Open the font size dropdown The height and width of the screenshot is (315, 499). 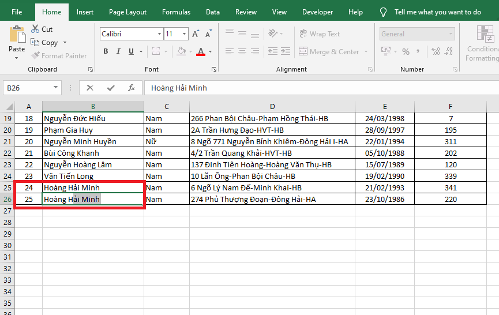coord(183,34)
